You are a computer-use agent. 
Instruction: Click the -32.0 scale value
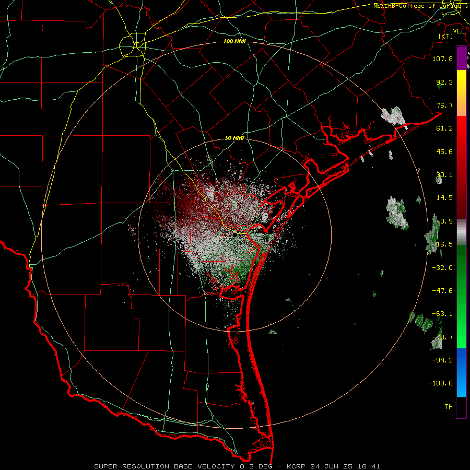tap(442, 268)
